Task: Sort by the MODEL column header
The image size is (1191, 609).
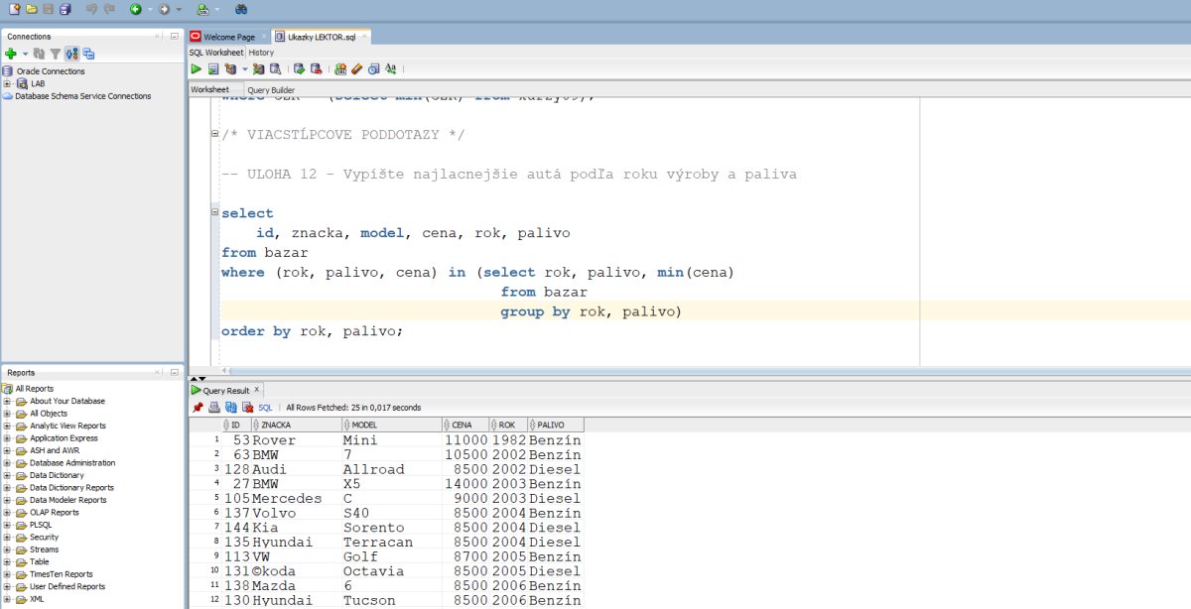Action: pos(390,425)
